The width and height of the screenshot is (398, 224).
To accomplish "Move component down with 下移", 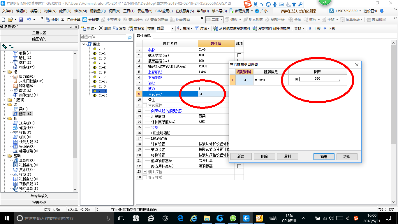I will point(329,28).
